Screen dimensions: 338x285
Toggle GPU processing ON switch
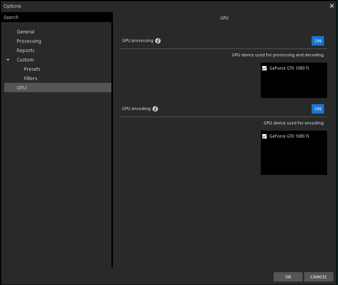point(317,41)
